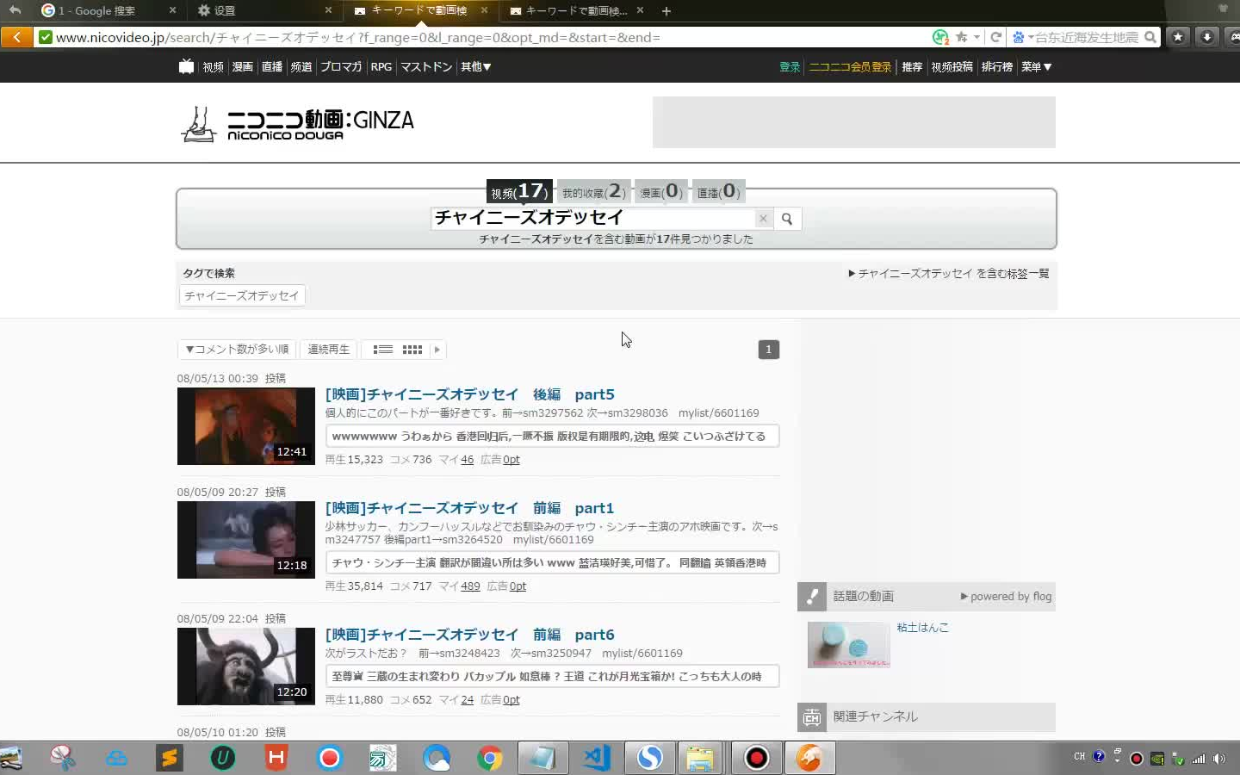Open video title 前編 part1
1240x775 pixels.
[x=470, y=508]
